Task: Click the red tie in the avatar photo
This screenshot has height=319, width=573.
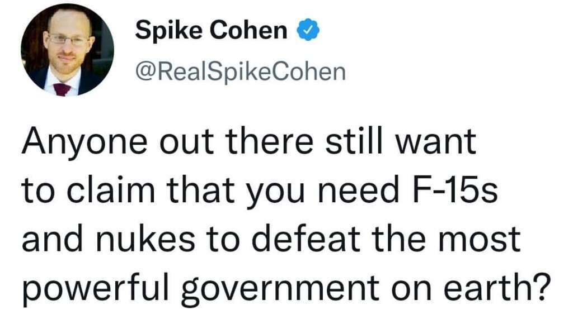Action: [x=62, y=89]
